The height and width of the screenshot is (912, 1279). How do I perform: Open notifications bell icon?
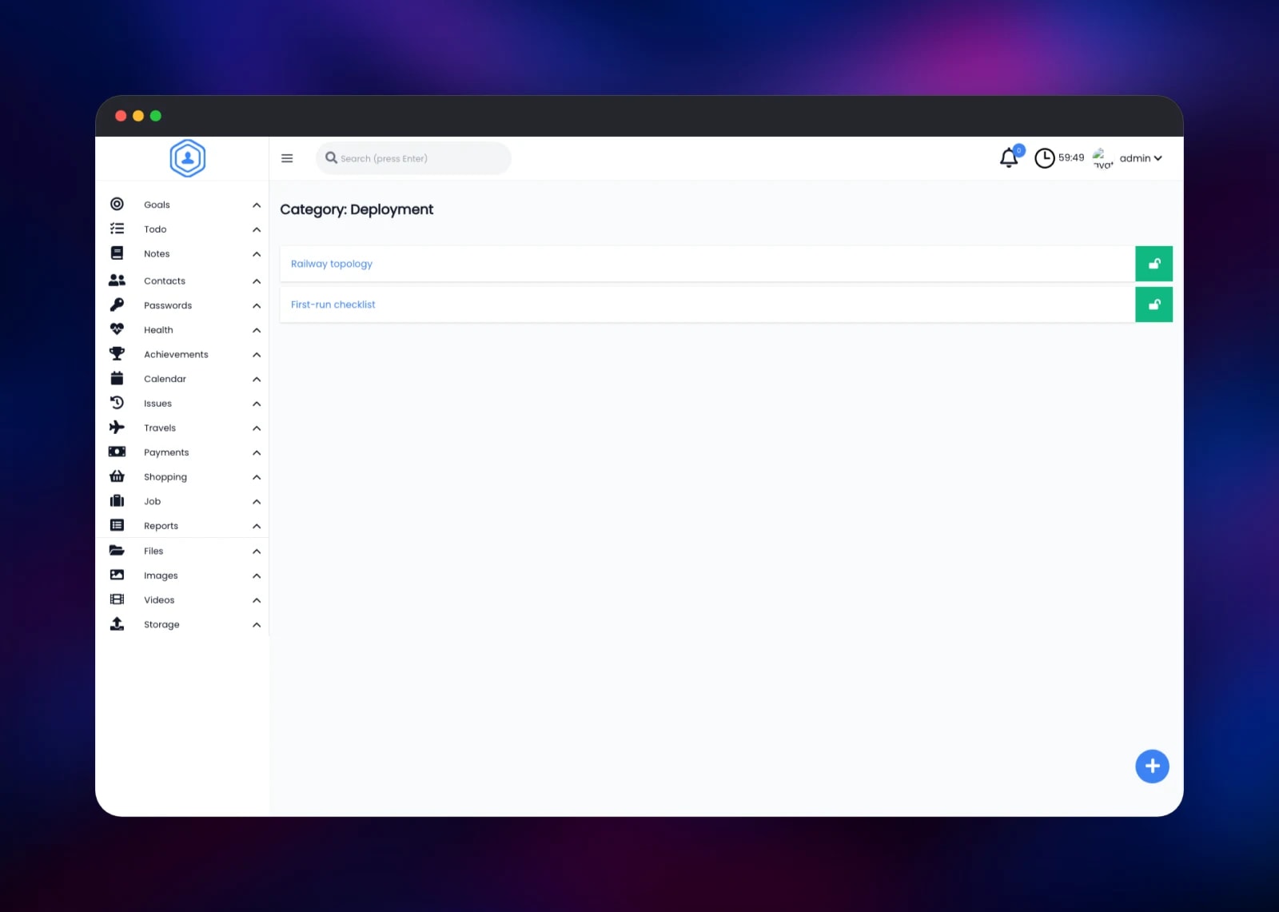tap(1009, 158)
